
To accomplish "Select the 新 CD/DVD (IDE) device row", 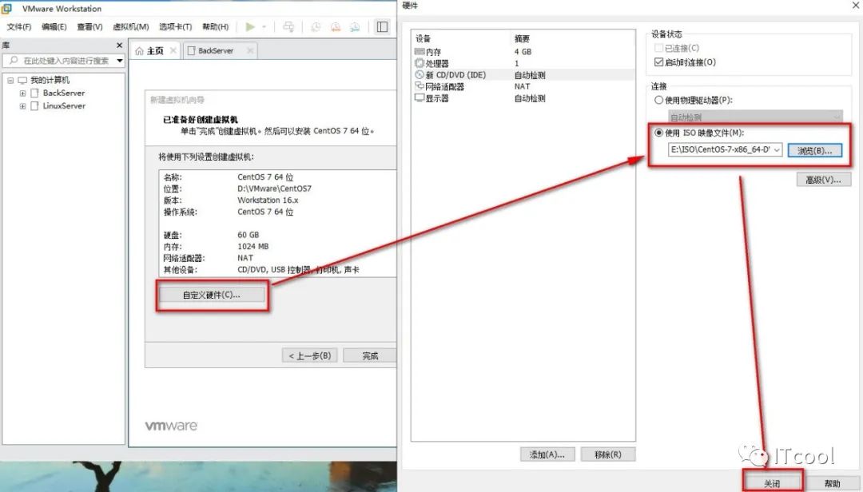I will (x=523, y=75).
